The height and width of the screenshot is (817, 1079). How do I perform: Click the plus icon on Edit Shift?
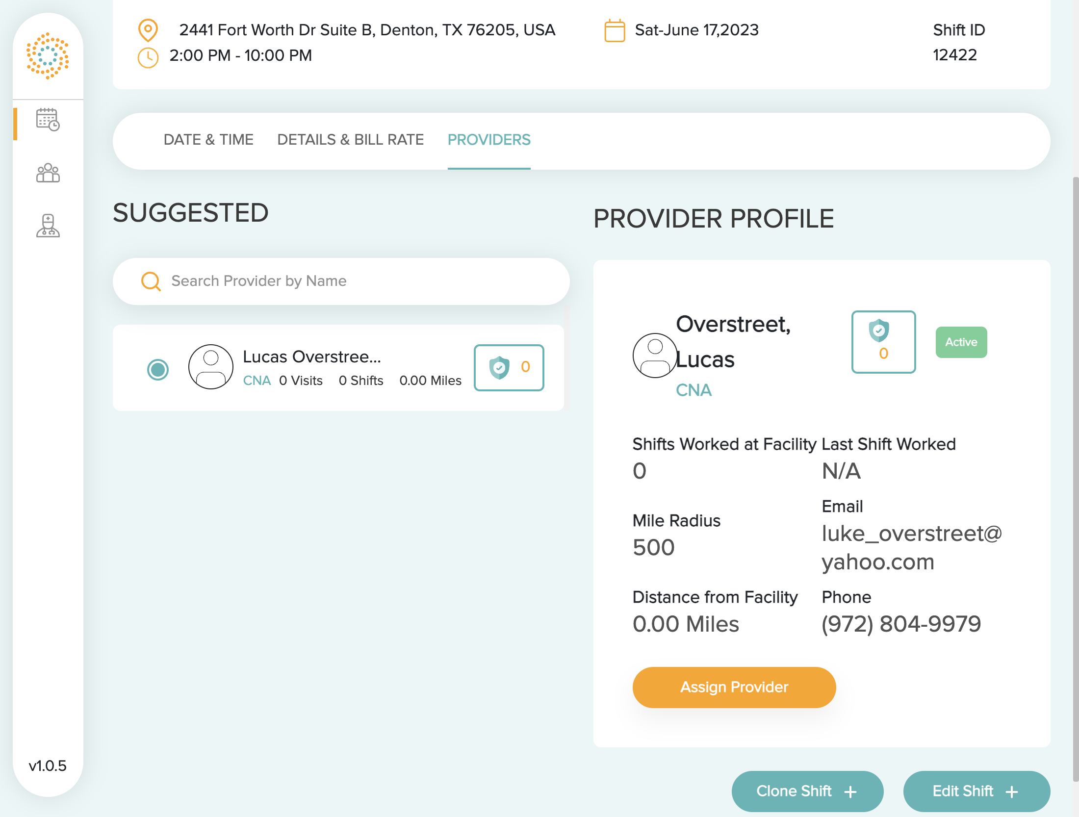1012,791
